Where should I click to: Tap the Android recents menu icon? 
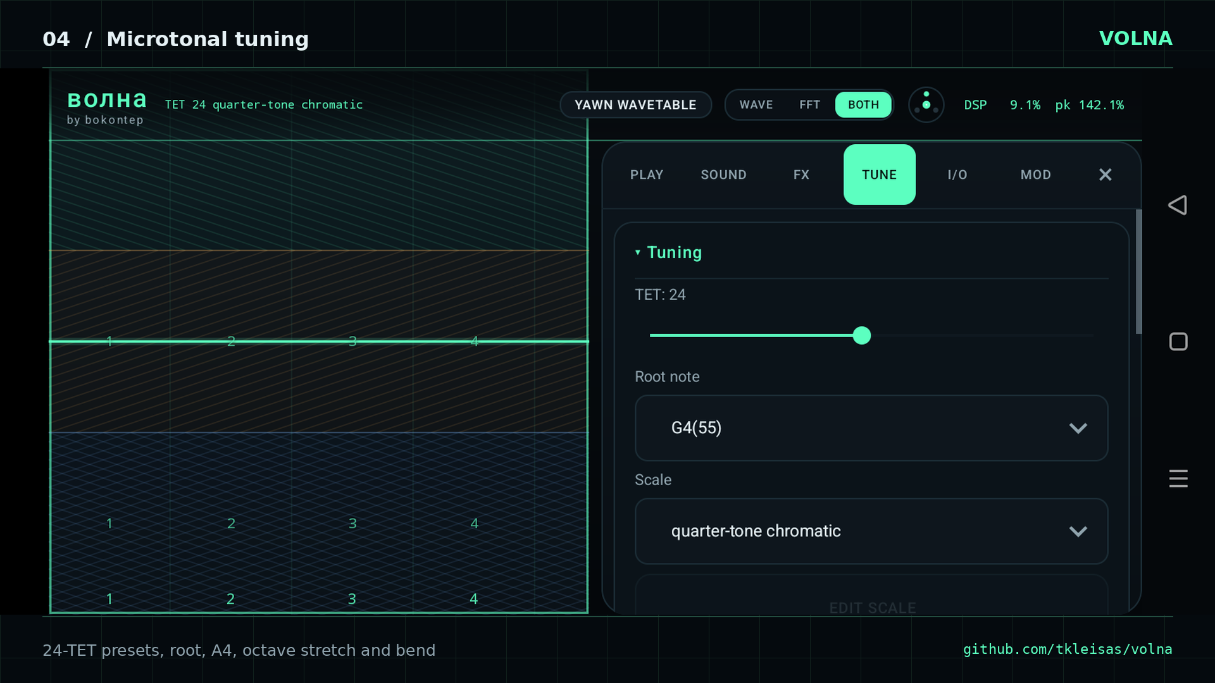click(1178, 478)
